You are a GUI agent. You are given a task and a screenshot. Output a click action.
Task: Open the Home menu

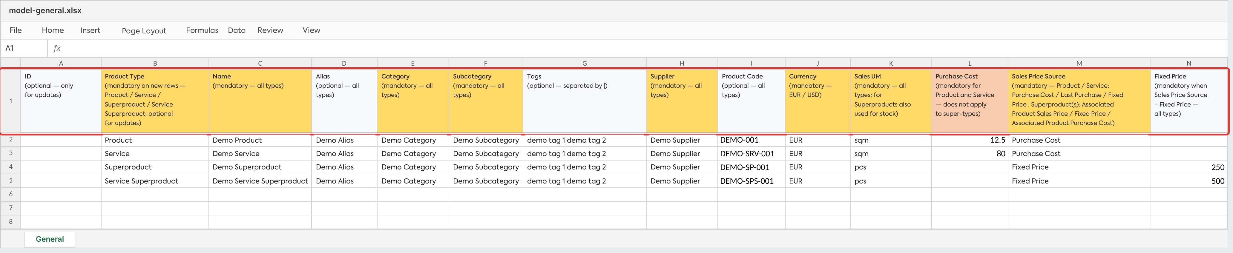53,30
